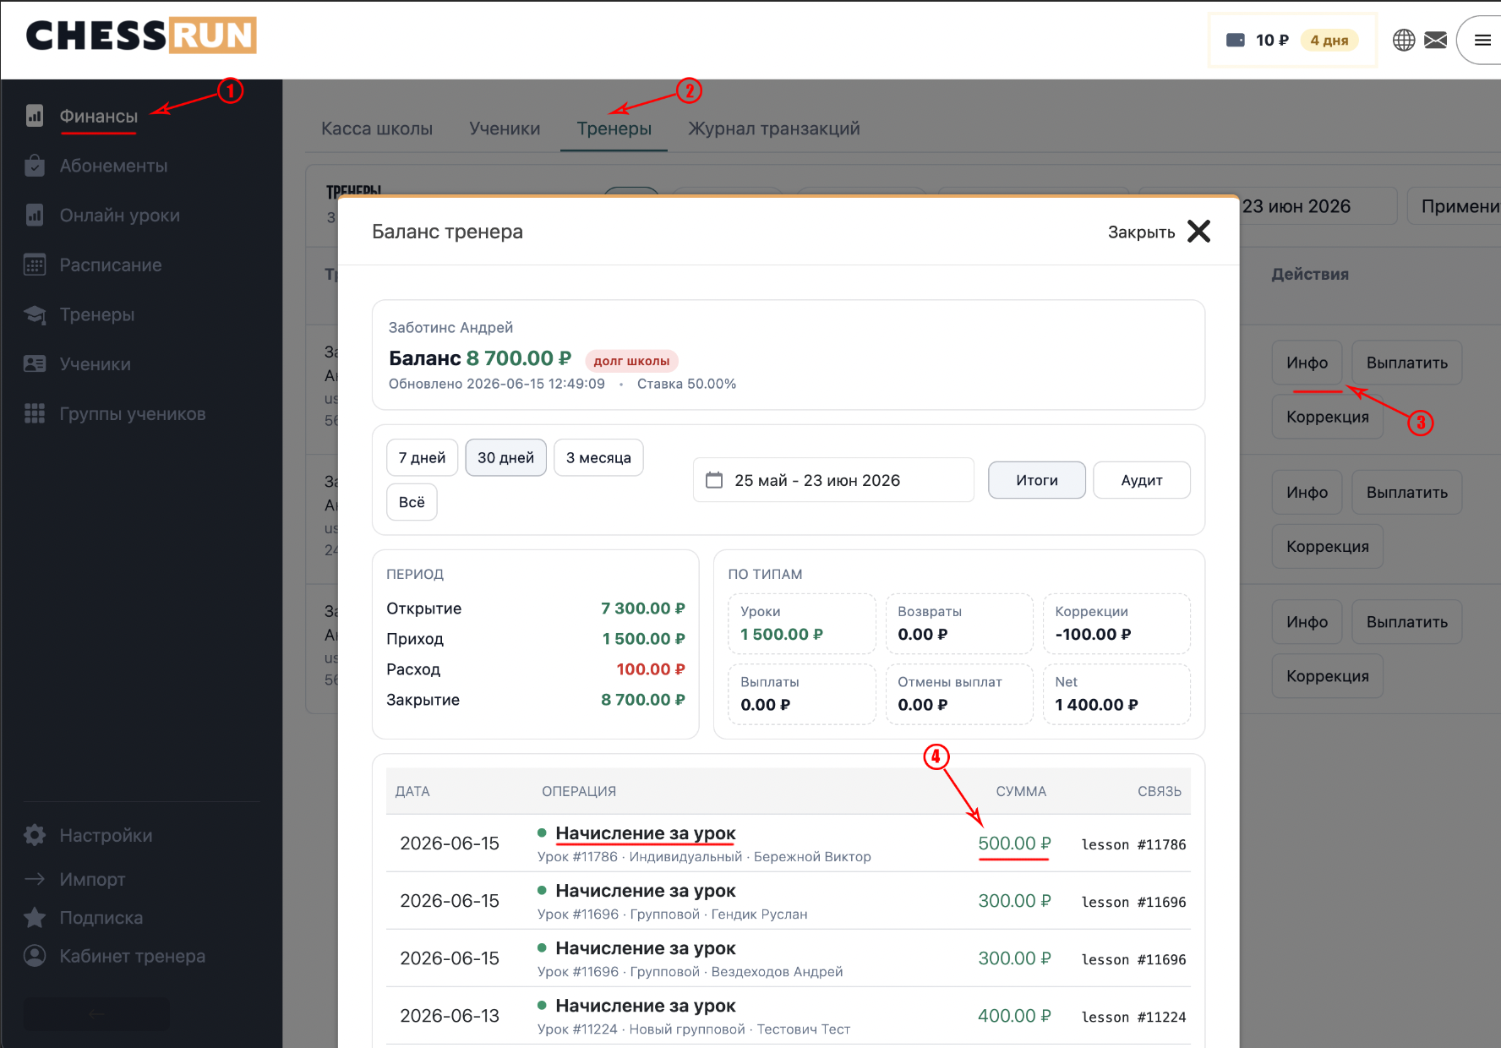
Task: Click the wallet balance 10 ₽ widget
Action: 1292,40
